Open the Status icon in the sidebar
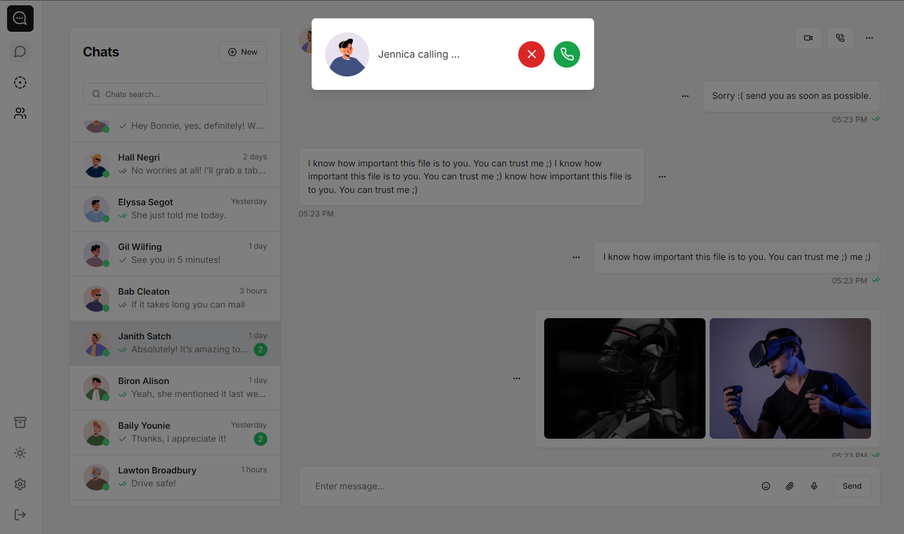The height and width of the screenshot is (534, 904). click(20, 82)
